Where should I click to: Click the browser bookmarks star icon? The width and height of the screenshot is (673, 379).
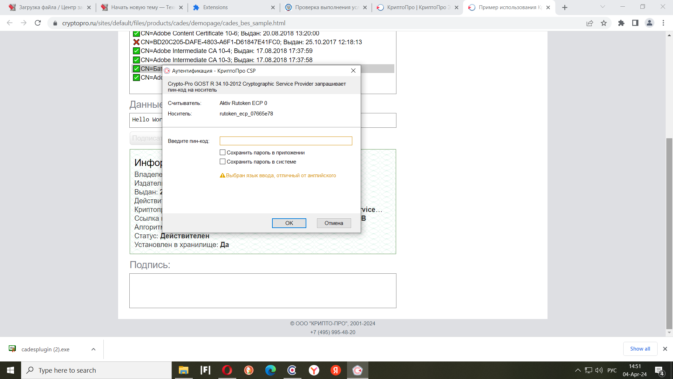tap(604, 23)
